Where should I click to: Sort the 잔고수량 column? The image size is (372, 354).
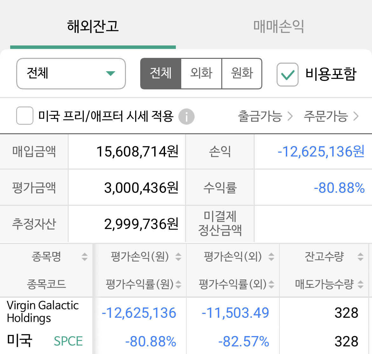[x=360, y=256]
